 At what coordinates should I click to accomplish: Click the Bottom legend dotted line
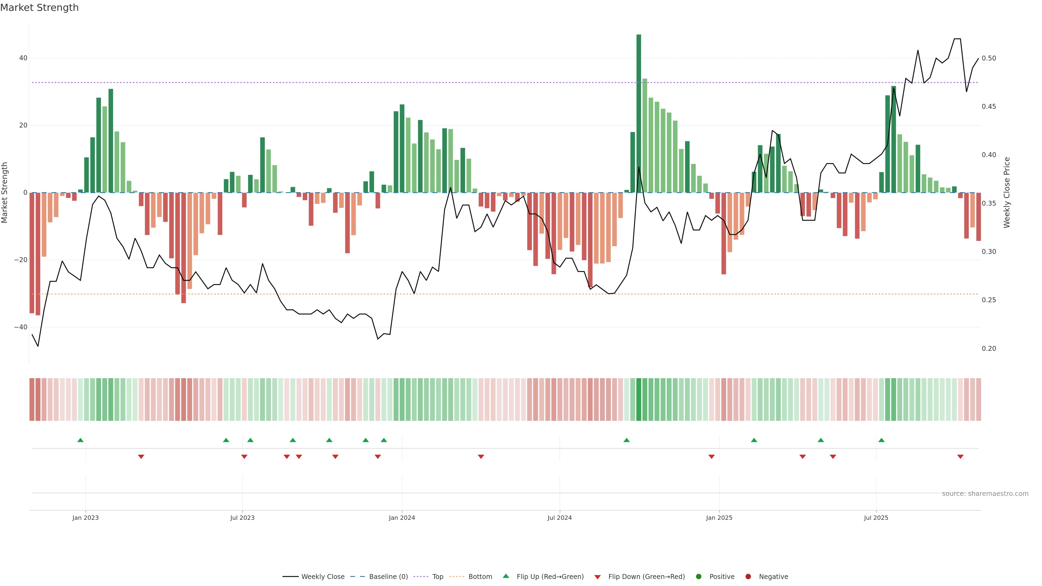(457, 577)
